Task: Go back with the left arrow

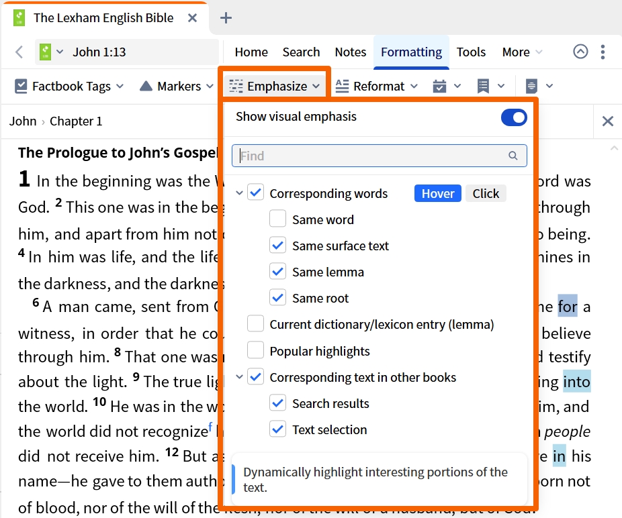Action: pos(19,52)
